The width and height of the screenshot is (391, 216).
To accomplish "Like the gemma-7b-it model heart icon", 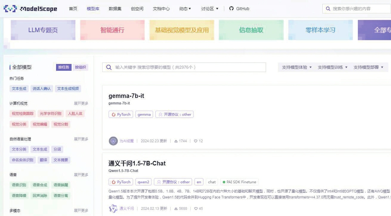I will (x=195, y=141).
